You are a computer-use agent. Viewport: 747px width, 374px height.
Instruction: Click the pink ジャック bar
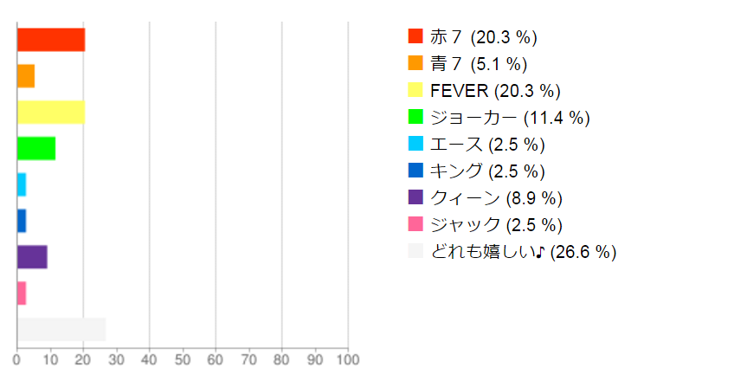(22, 293)
